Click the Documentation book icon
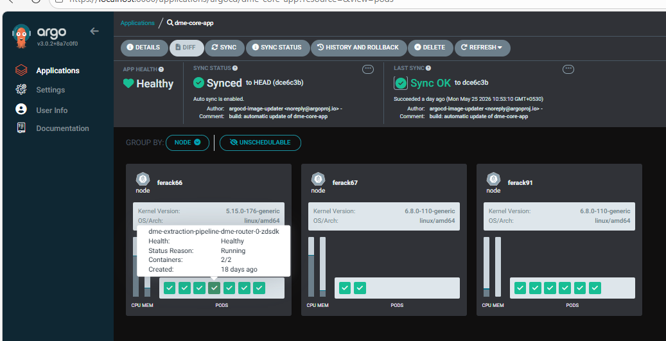The image size is (666, 341). 21,128
